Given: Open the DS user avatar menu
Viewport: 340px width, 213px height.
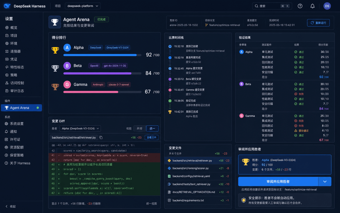Looking at the screenshot, I should click(327, 6).
